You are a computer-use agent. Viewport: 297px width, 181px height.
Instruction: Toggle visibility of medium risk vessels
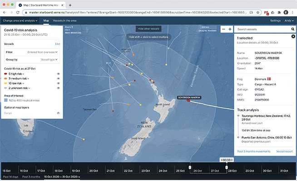click(58, 79)
